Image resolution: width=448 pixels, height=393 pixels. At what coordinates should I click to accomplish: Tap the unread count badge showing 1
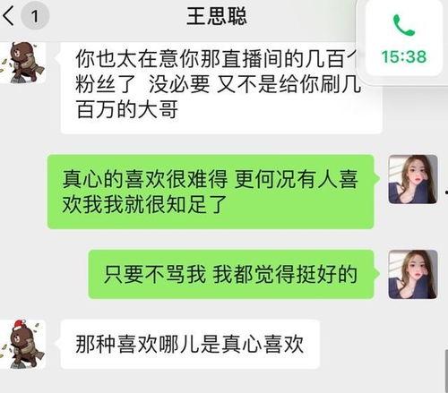pos(35,16)
